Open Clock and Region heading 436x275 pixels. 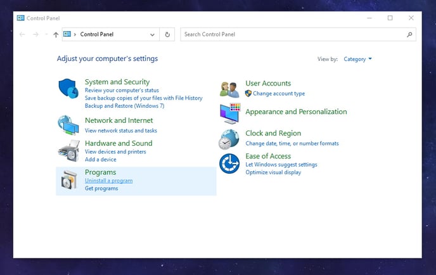[273, 134]
